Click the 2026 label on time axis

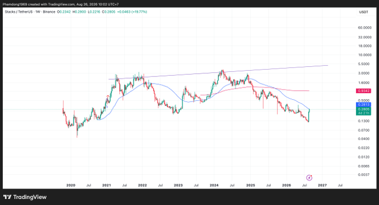(286, 185)
